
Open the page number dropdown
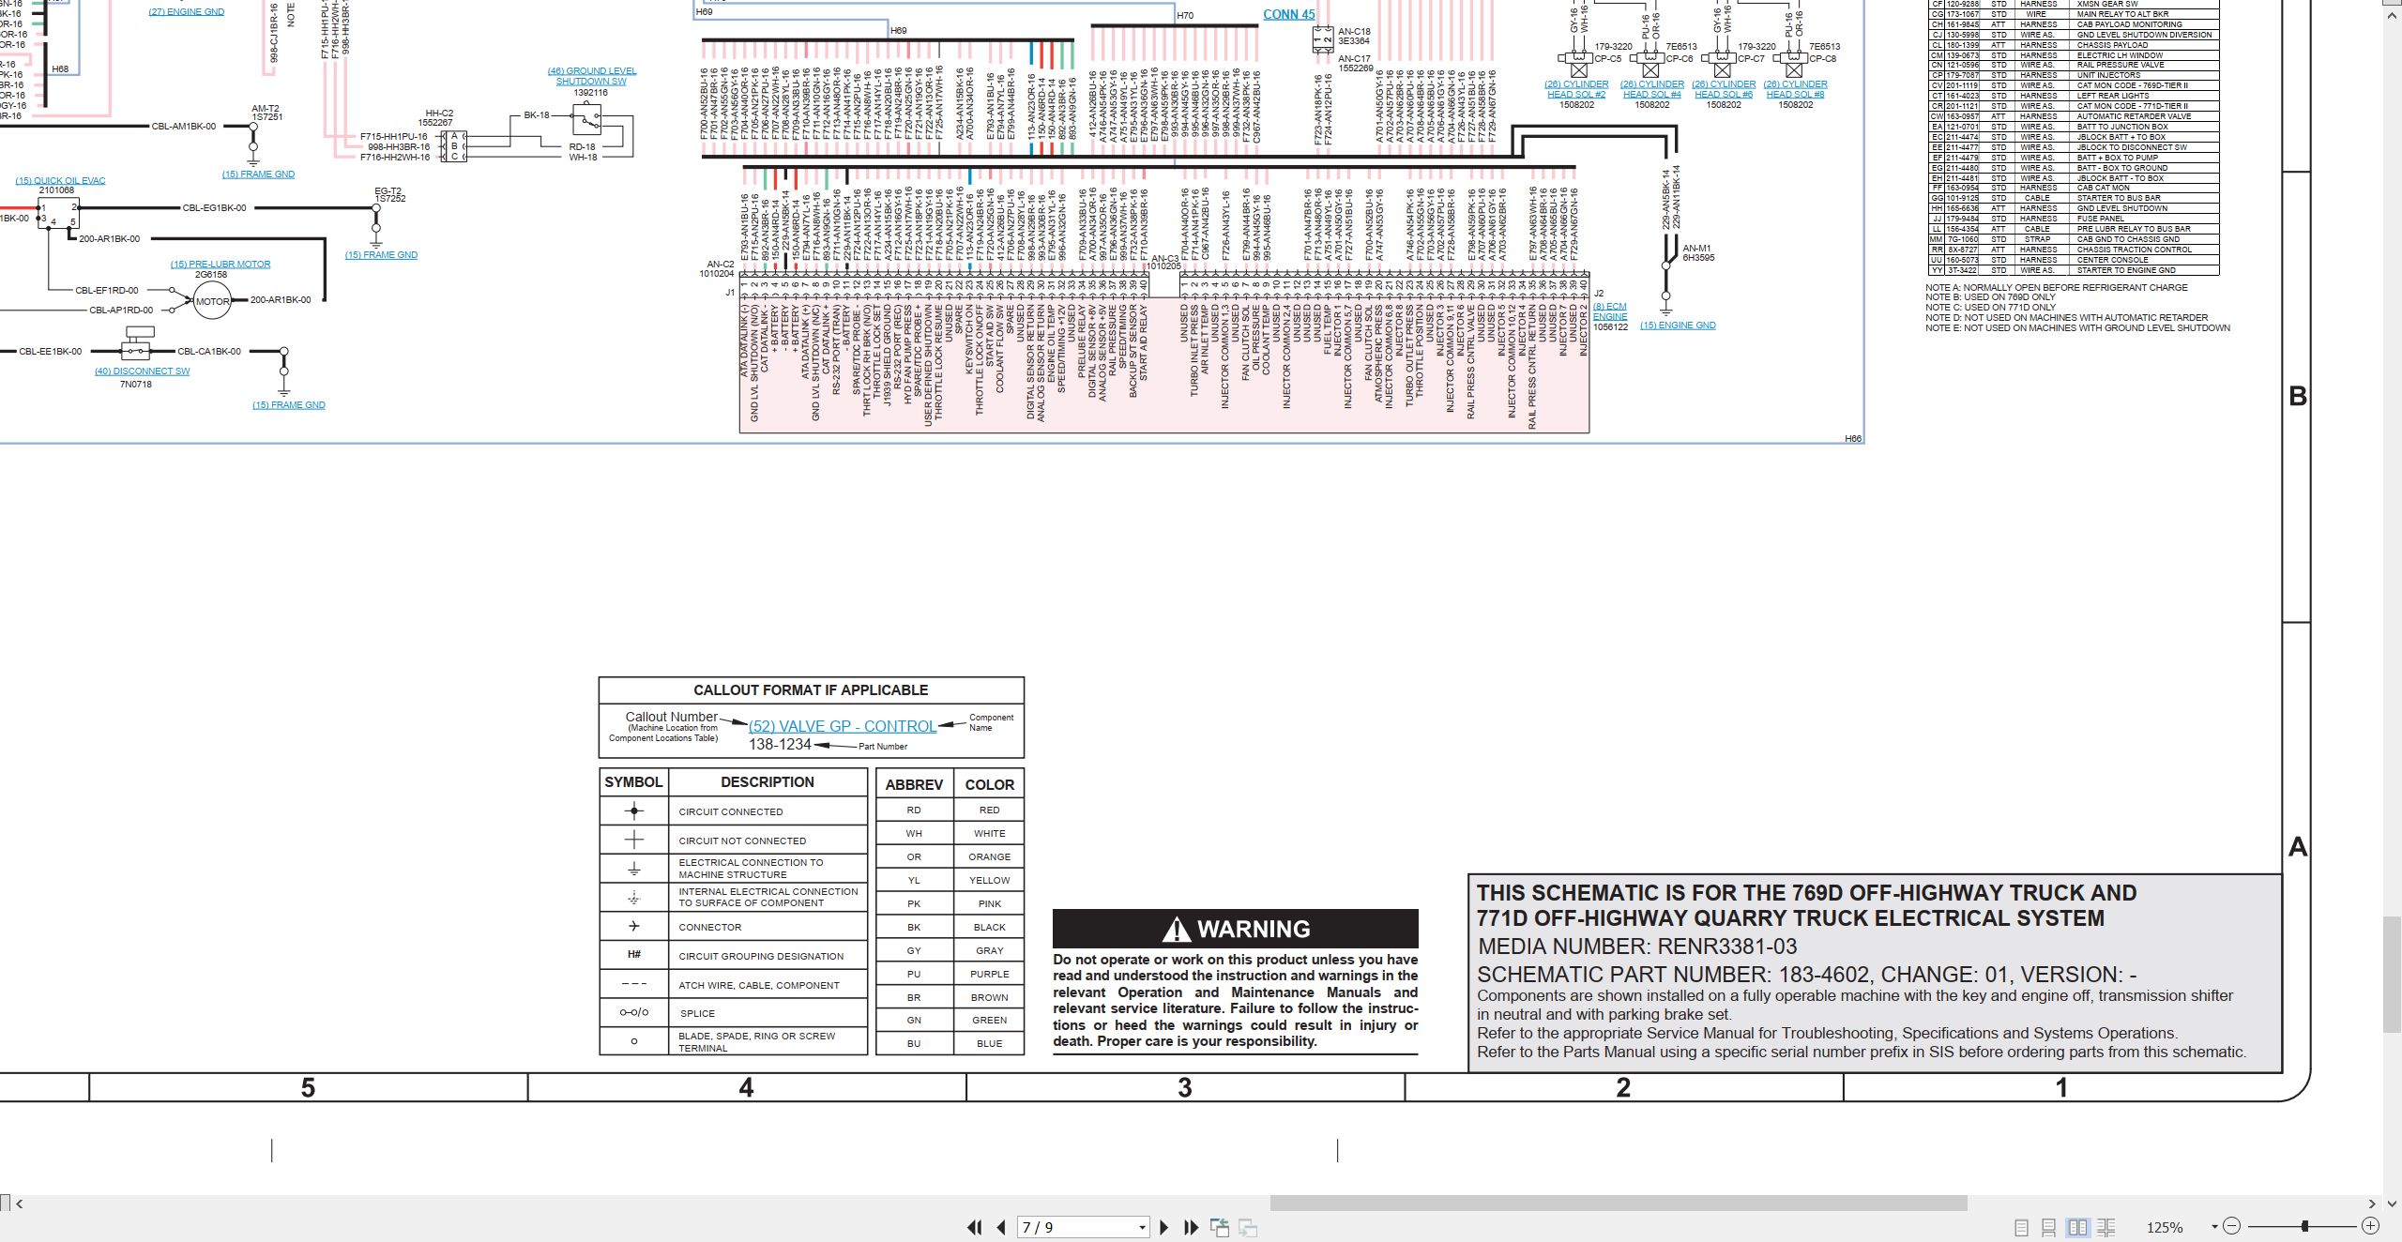(1142, 1227)
